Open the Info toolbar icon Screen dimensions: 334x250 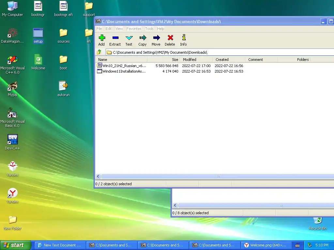[183, 40]
